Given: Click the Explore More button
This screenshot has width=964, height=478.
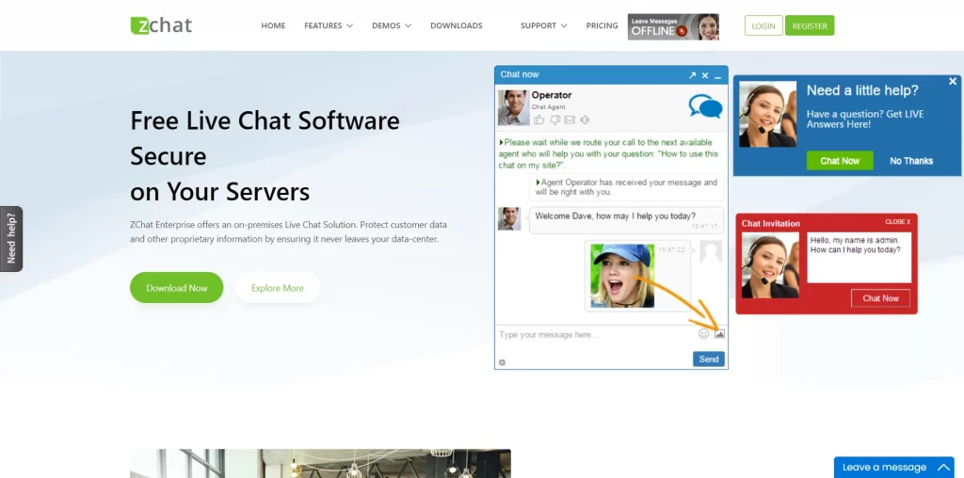Looking at the screenshot, I should pyautogui.click(x=278, y=288).
